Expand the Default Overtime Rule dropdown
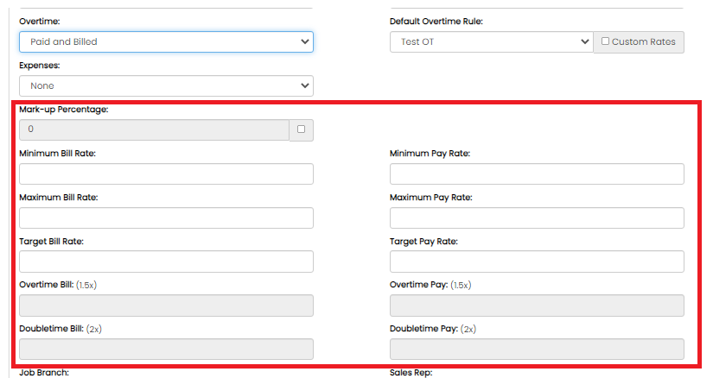This screenshot has height=378, width=713. [x=491, y=41]
